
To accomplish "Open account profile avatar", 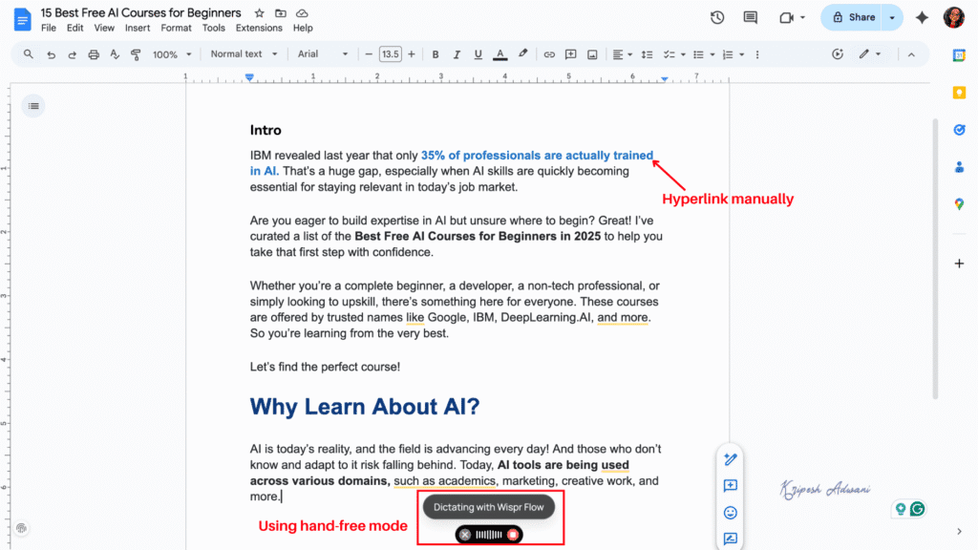I will tap(954, 17).
